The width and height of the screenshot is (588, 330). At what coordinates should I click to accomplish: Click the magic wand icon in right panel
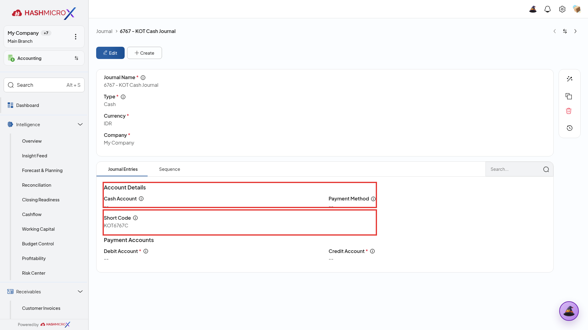click(569, 79)
